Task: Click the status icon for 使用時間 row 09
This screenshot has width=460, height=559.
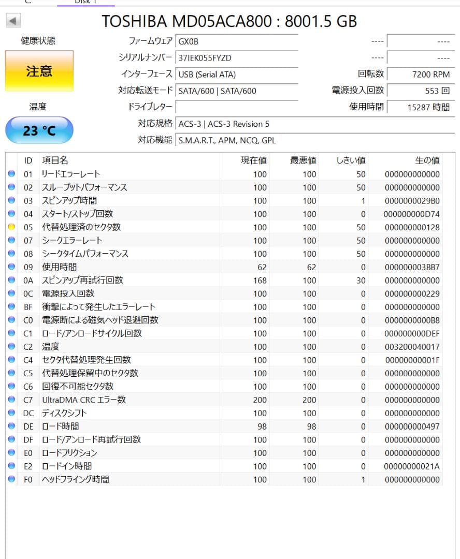Action: tap(11, 267)
